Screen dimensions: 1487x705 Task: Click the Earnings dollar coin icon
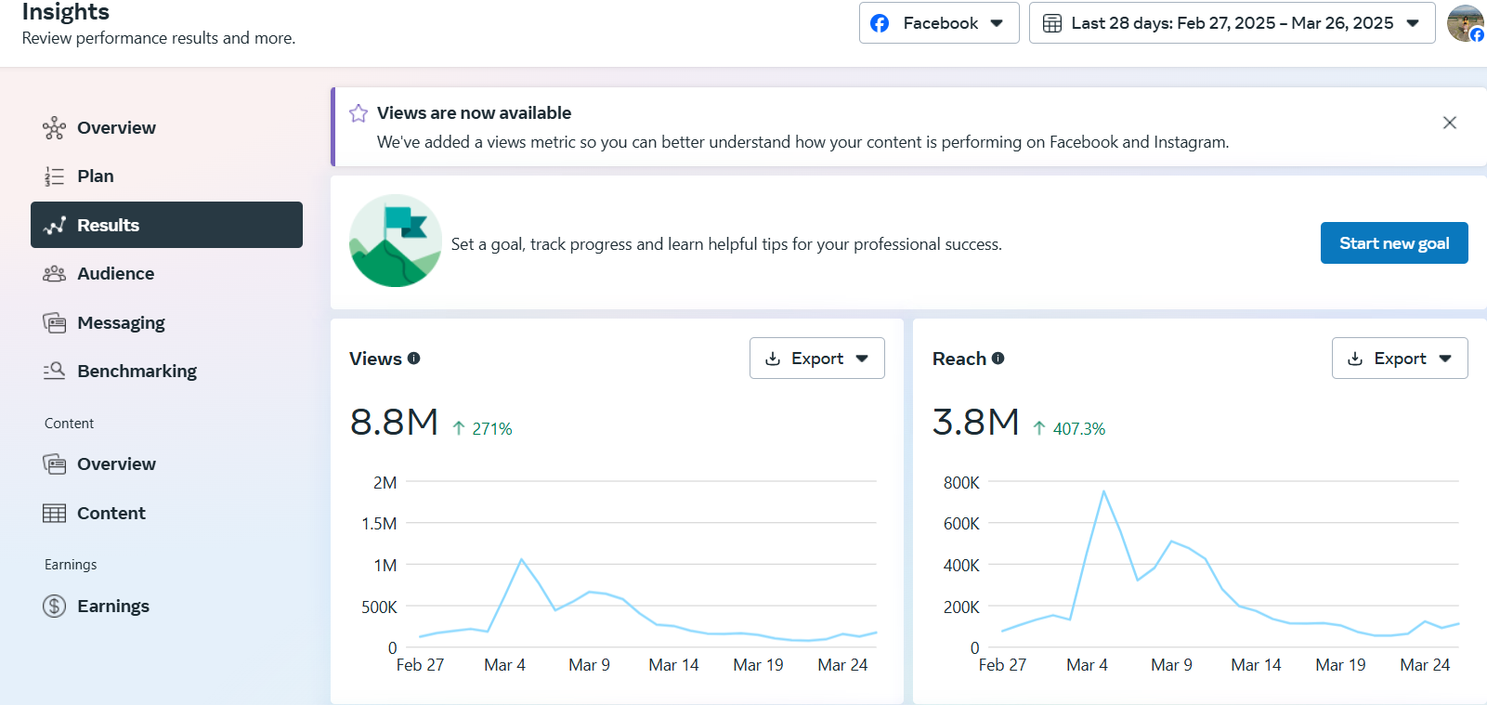[x=54, y=607]
